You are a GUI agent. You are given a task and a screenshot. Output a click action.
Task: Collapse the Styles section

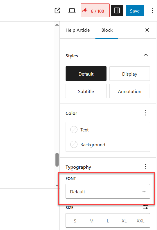tap(146, 55)
